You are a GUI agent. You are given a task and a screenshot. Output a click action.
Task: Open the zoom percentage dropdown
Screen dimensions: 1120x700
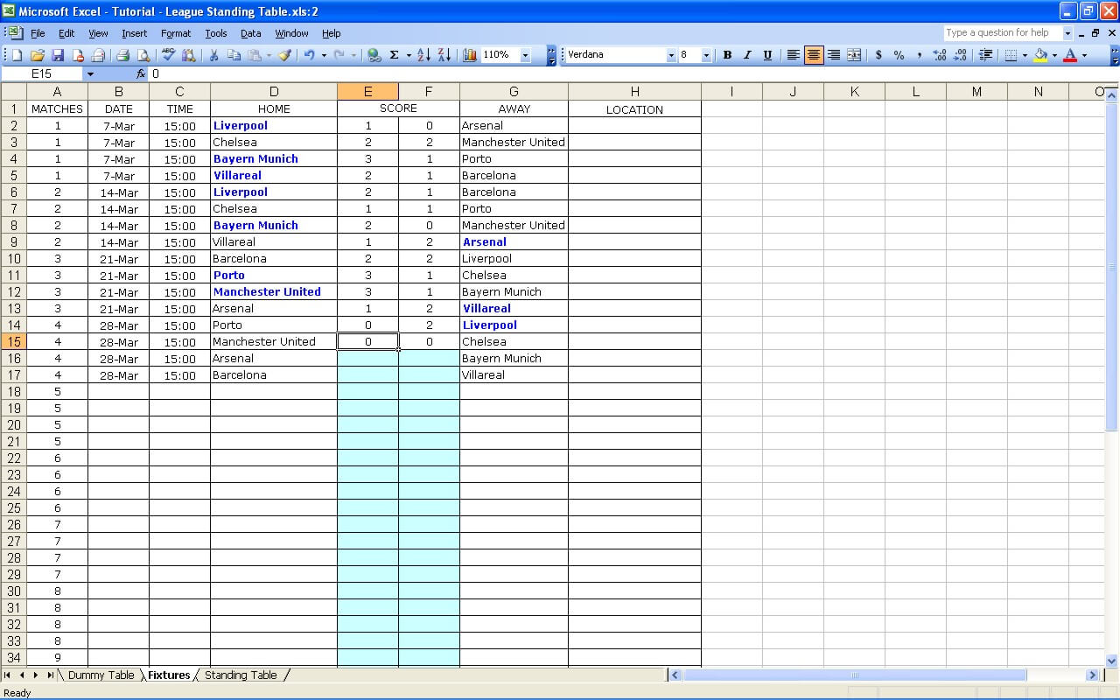pos(525,55)
